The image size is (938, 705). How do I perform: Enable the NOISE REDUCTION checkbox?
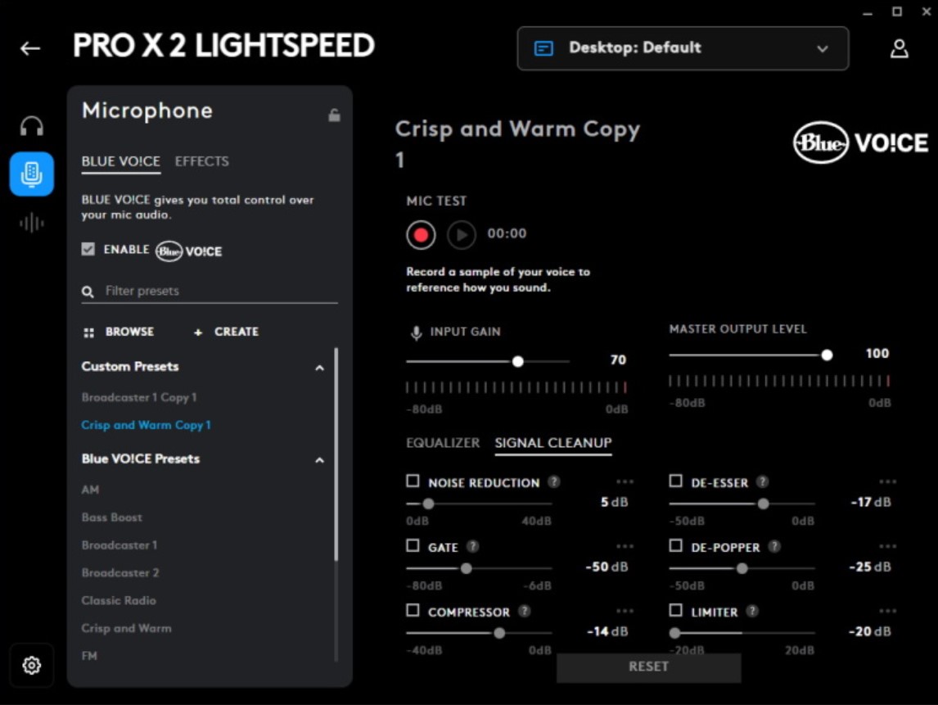[x=412, y=482]
